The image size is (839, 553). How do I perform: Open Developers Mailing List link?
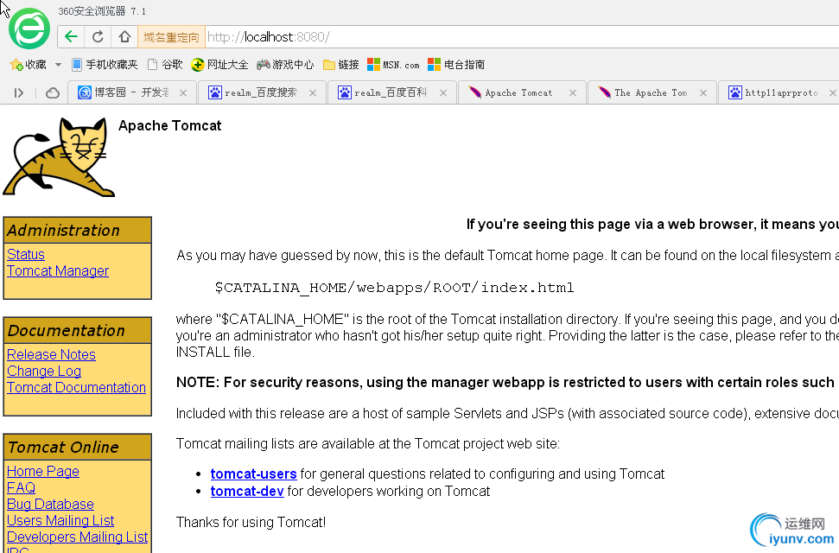tap(78, 537)
